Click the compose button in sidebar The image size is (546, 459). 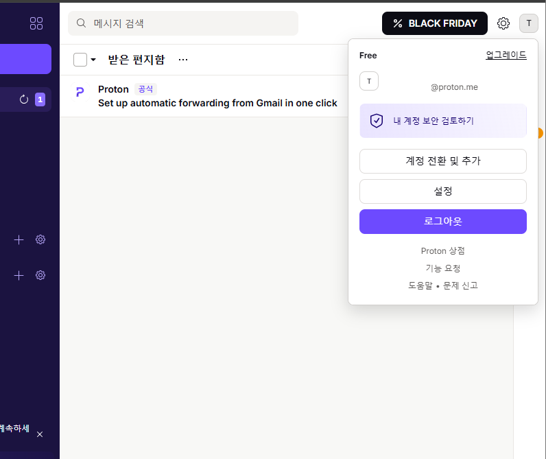point(25,59)
